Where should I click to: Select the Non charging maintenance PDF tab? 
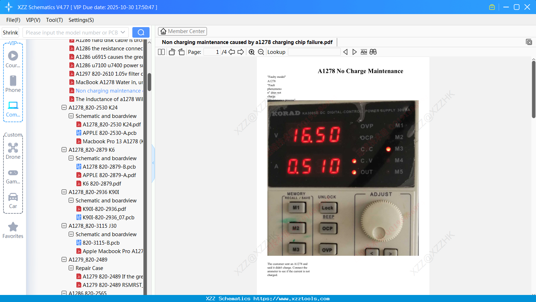tap(247, 42)
